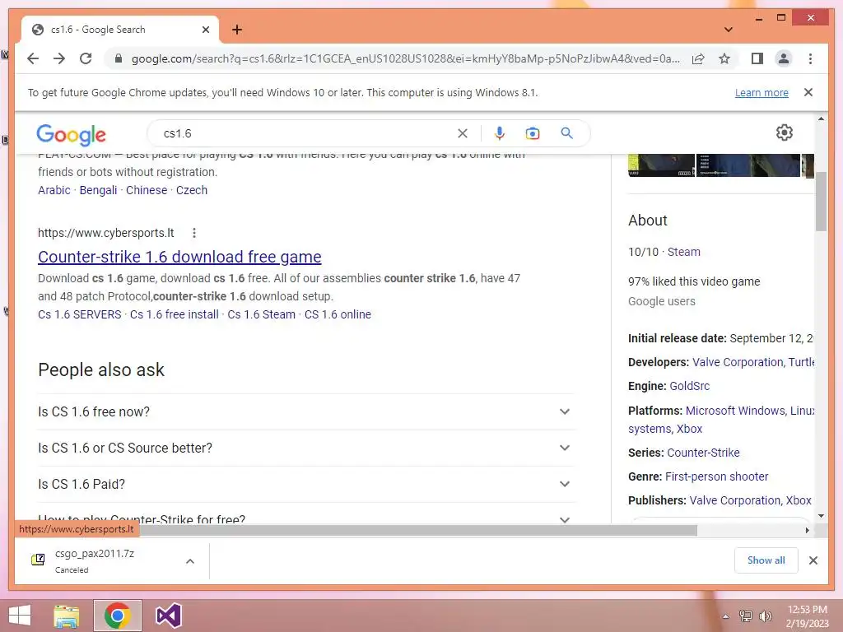
Task: Go to Google homepage via logo
Action: [x=71, y=134]
